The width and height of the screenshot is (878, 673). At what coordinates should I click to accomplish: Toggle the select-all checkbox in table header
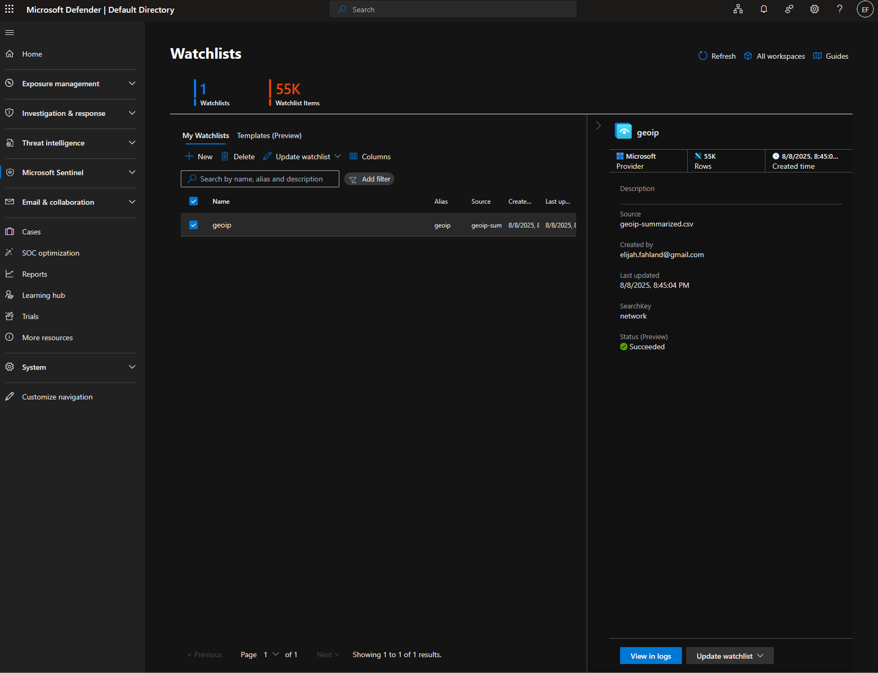click(193, 201)
